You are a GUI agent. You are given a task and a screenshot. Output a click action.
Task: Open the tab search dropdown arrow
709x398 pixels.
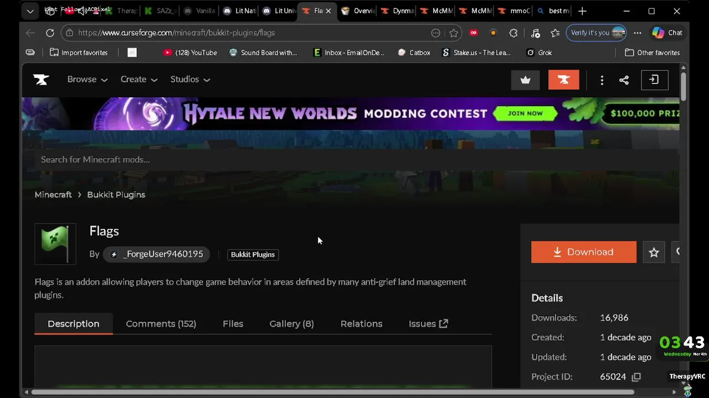point(30,11)
